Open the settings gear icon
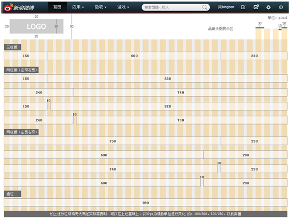The width and height of the screenshot is (290, 219). pos(268,7)
